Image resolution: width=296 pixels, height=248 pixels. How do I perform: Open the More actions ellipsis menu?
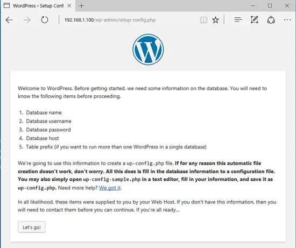pyautogui.click(x=287, y=19)
